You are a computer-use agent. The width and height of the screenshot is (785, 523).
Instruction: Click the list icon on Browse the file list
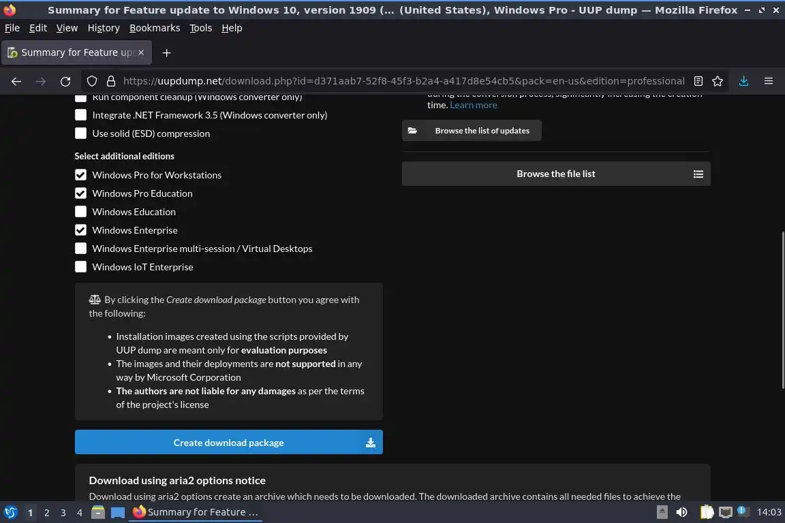698,174
